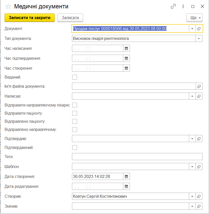Open the three-dot options menu

point(183,7)
